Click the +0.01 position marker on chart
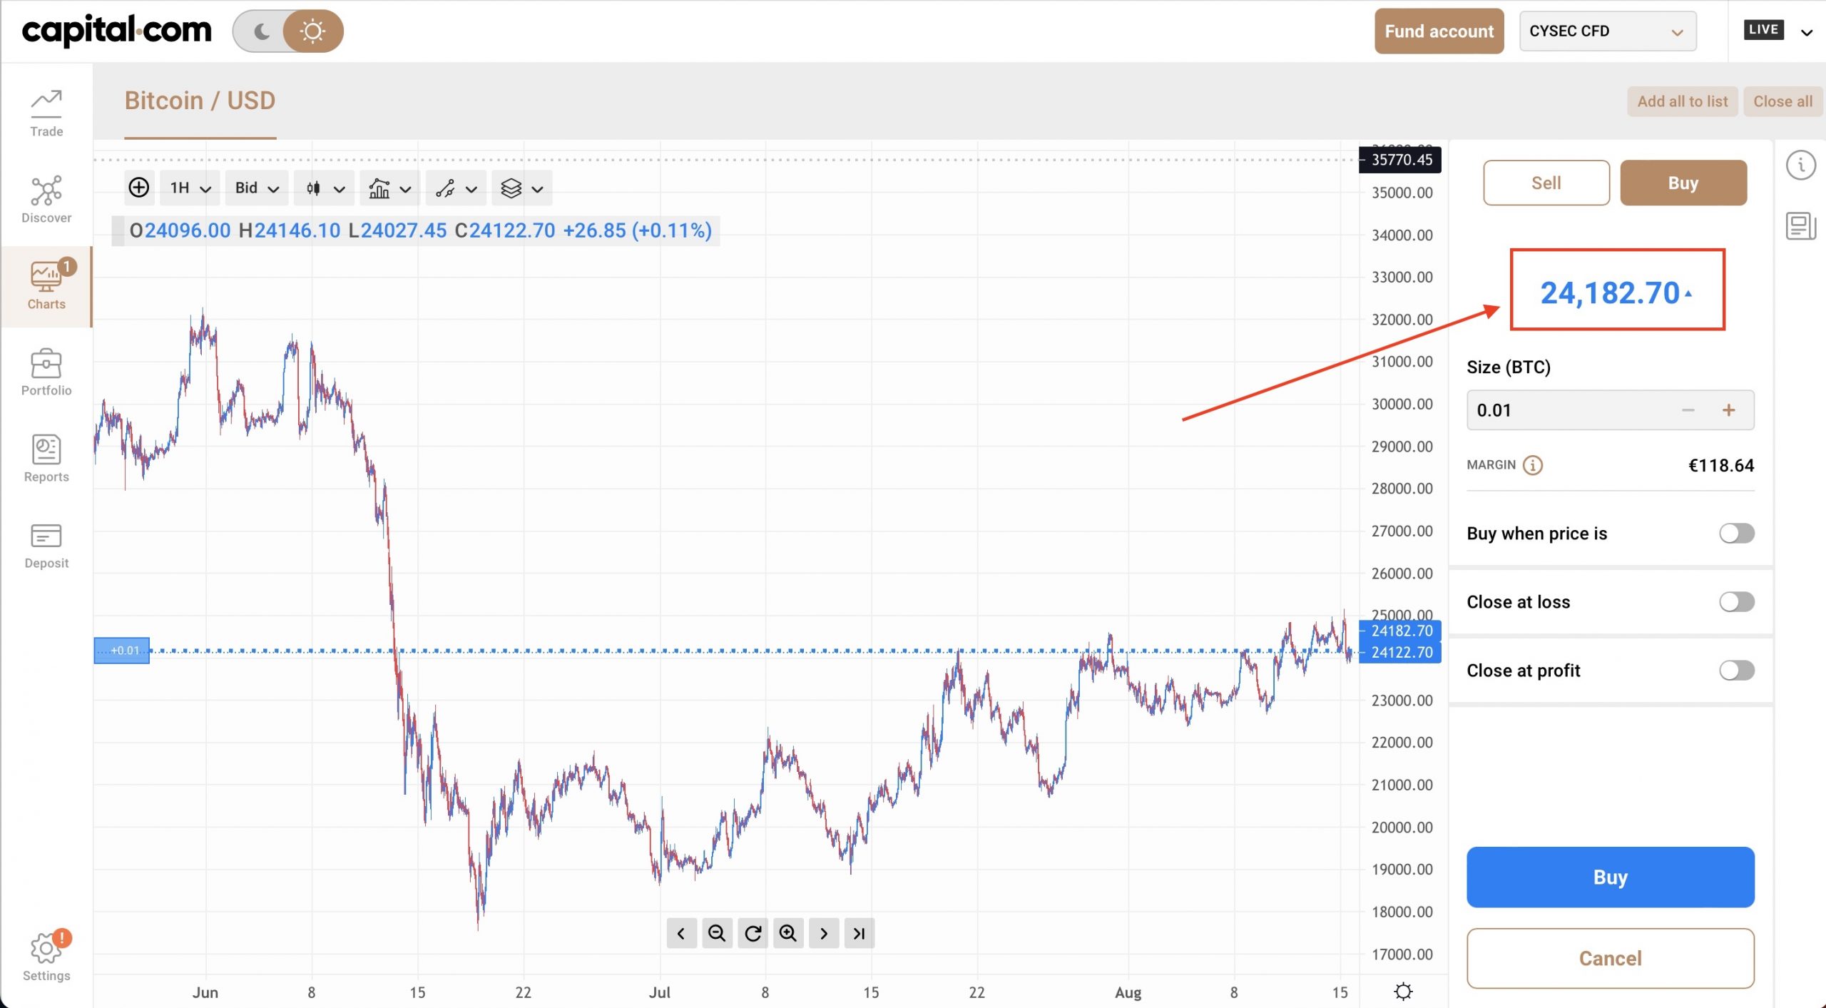The image size is (1826, 1008). (122, 651)
